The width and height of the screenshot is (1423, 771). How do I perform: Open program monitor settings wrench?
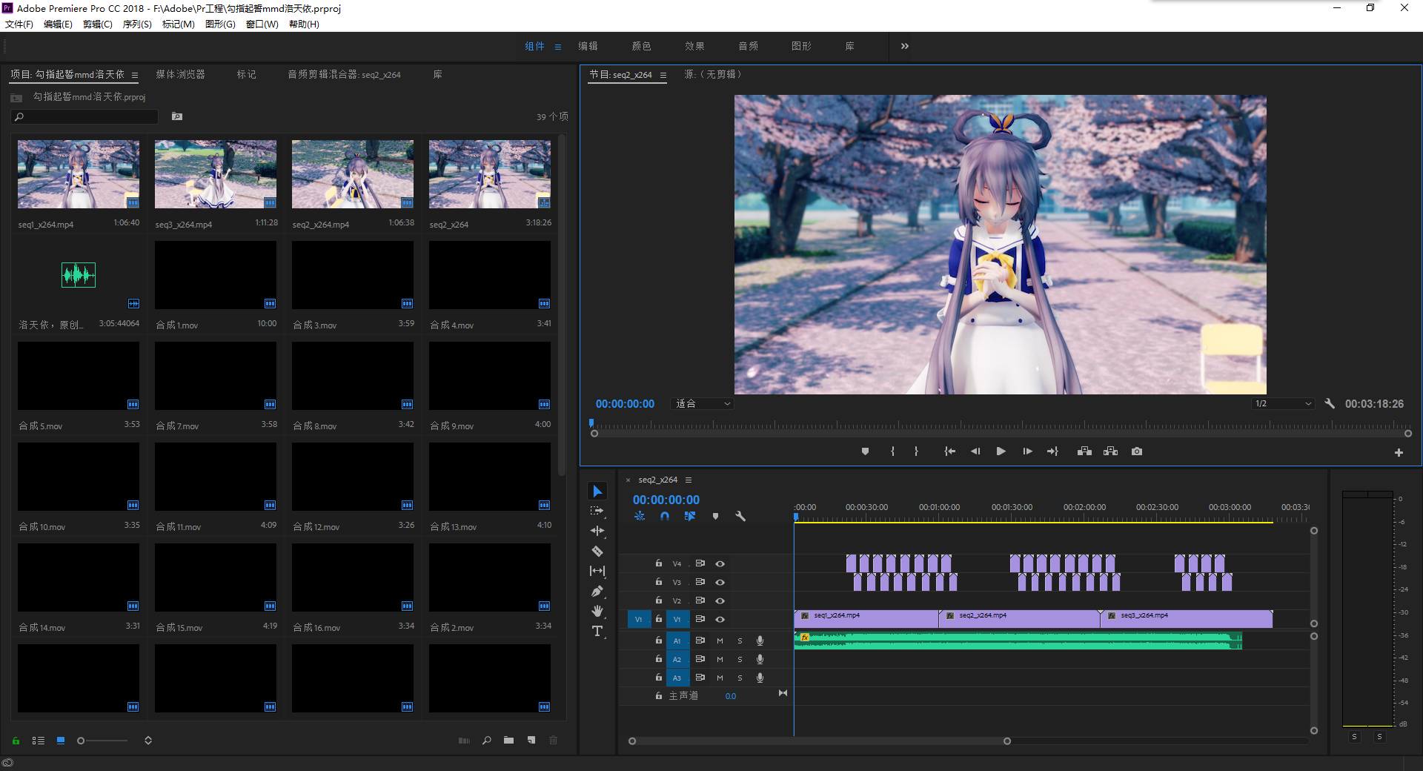point(1330,404)
